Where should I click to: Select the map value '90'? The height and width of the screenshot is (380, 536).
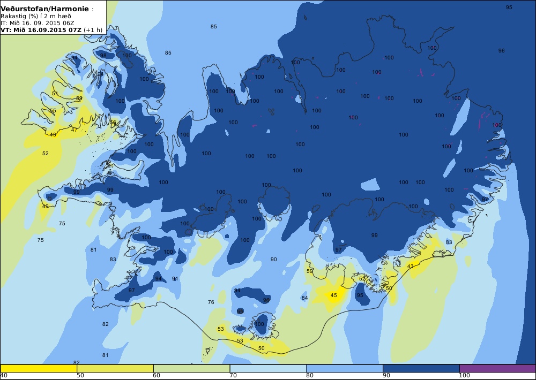(x=274, y=260)
